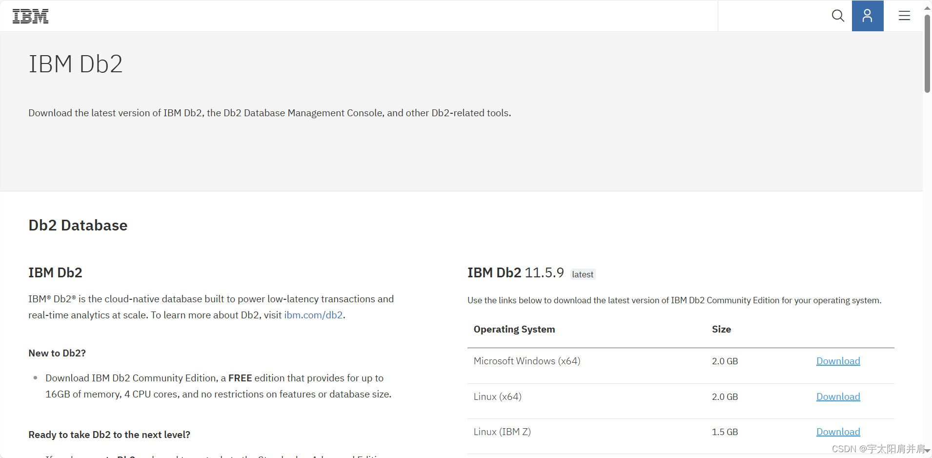Click the Microsoft Windows (x64) row label
932x458 pixels.
point(527,361)
